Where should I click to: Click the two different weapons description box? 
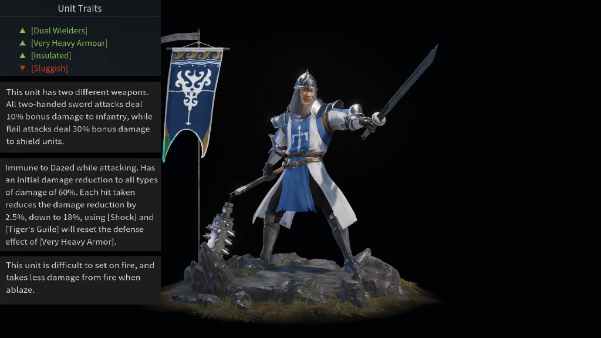tap(80, 117)
